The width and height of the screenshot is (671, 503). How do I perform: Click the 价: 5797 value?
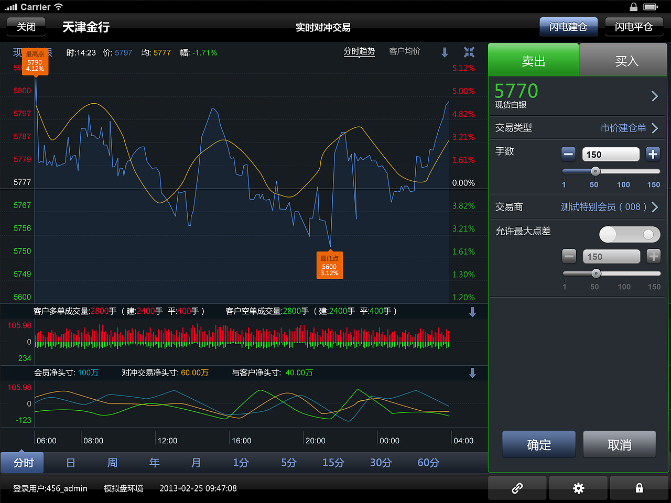pos(117,53)
